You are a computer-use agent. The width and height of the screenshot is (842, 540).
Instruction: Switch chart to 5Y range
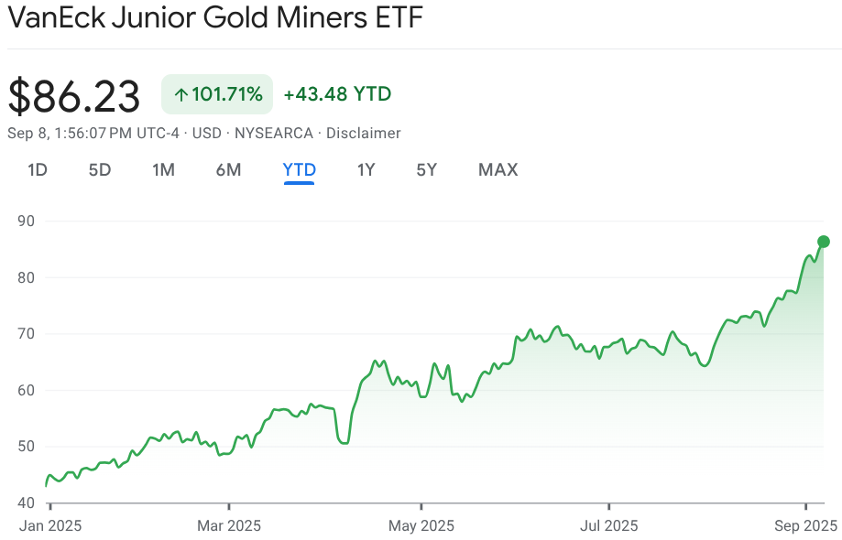(426, 169)
